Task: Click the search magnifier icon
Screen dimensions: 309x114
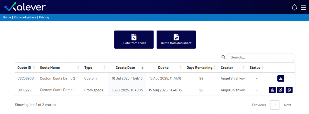Action: click(223, 57)
